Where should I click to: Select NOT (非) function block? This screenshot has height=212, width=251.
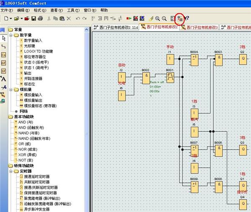(x=26, y=160)
